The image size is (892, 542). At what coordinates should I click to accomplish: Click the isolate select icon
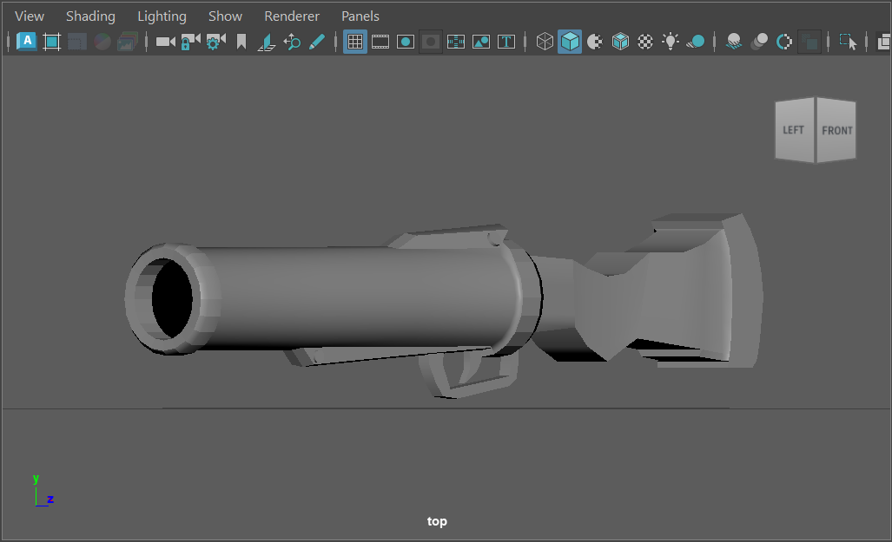point(848,42)
